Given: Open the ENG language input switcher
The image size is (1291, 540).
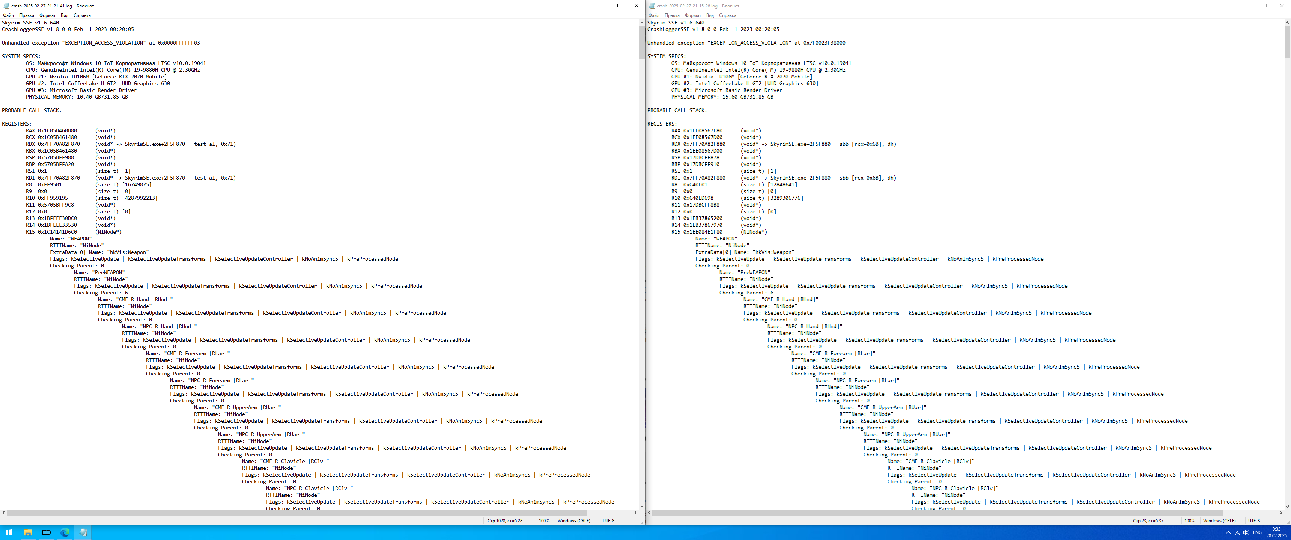Looking at the screenshot, I should [1257, 532].
